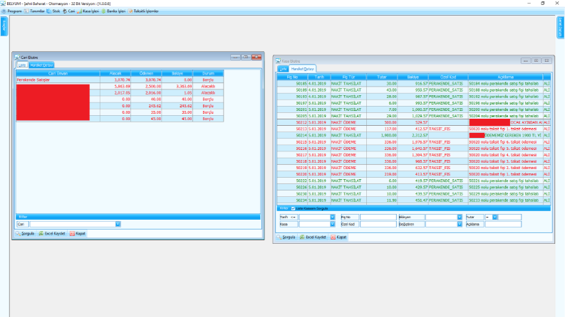Switch to Hareket Detayı tab in Cari Ekstre
The image size is (565, 317).
coord(41,65)
